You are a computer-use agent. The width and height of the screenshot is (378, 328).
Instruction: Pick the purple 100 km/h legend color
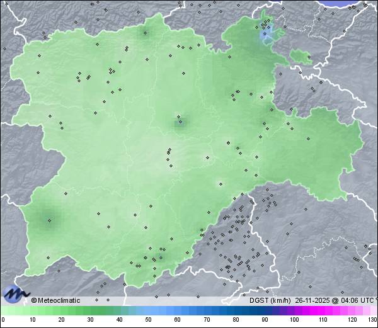[294, 311]
